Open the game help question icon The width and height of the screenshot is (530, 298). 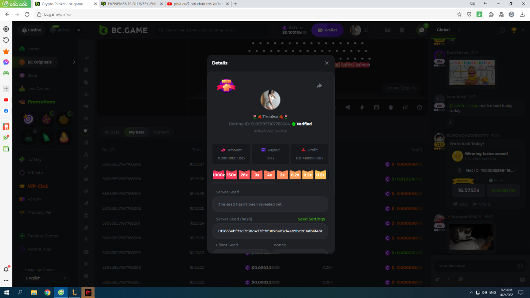(x=420, y=107)
